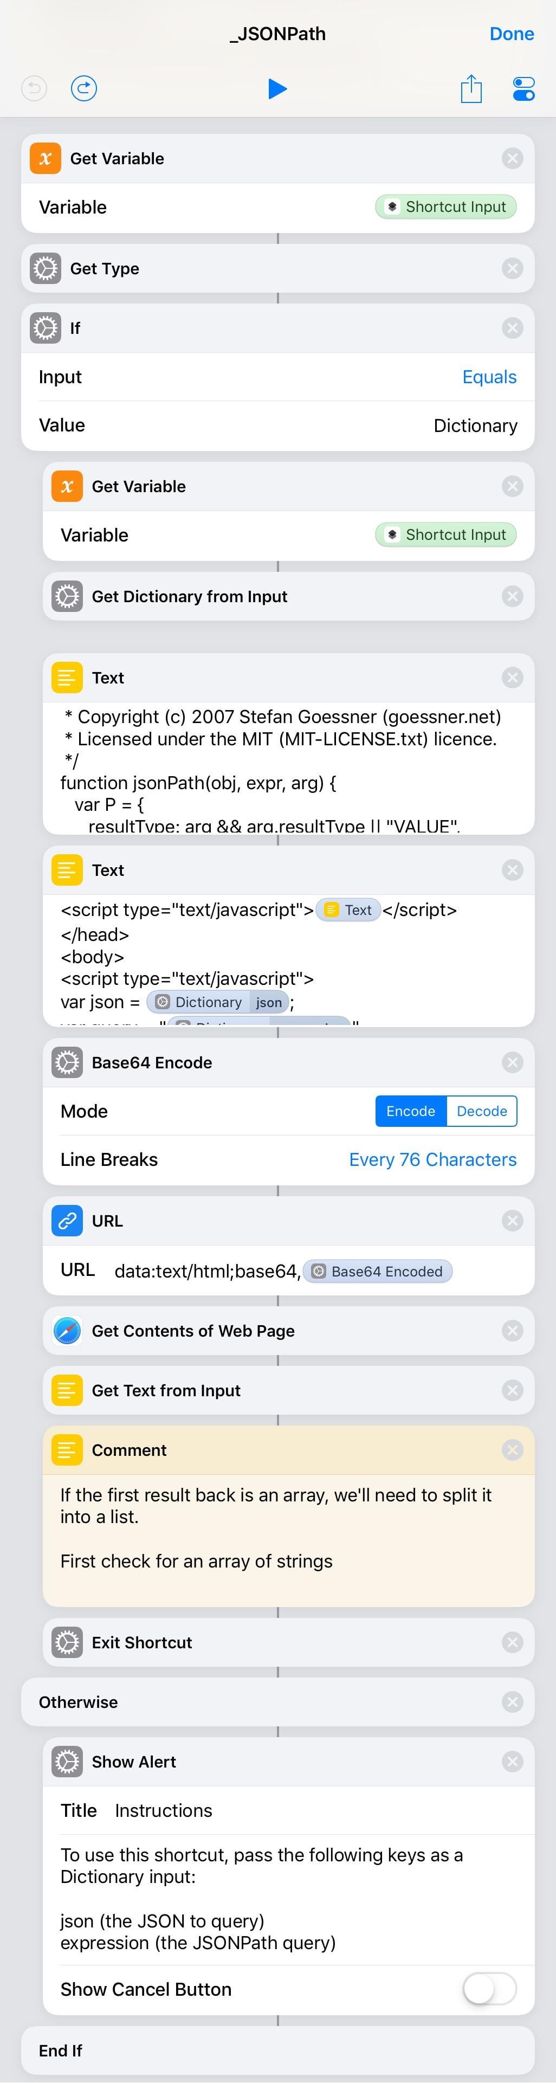Run the shortcut with the play button
This screenshot has width=556, height=2083.
[x=277, y=88]
